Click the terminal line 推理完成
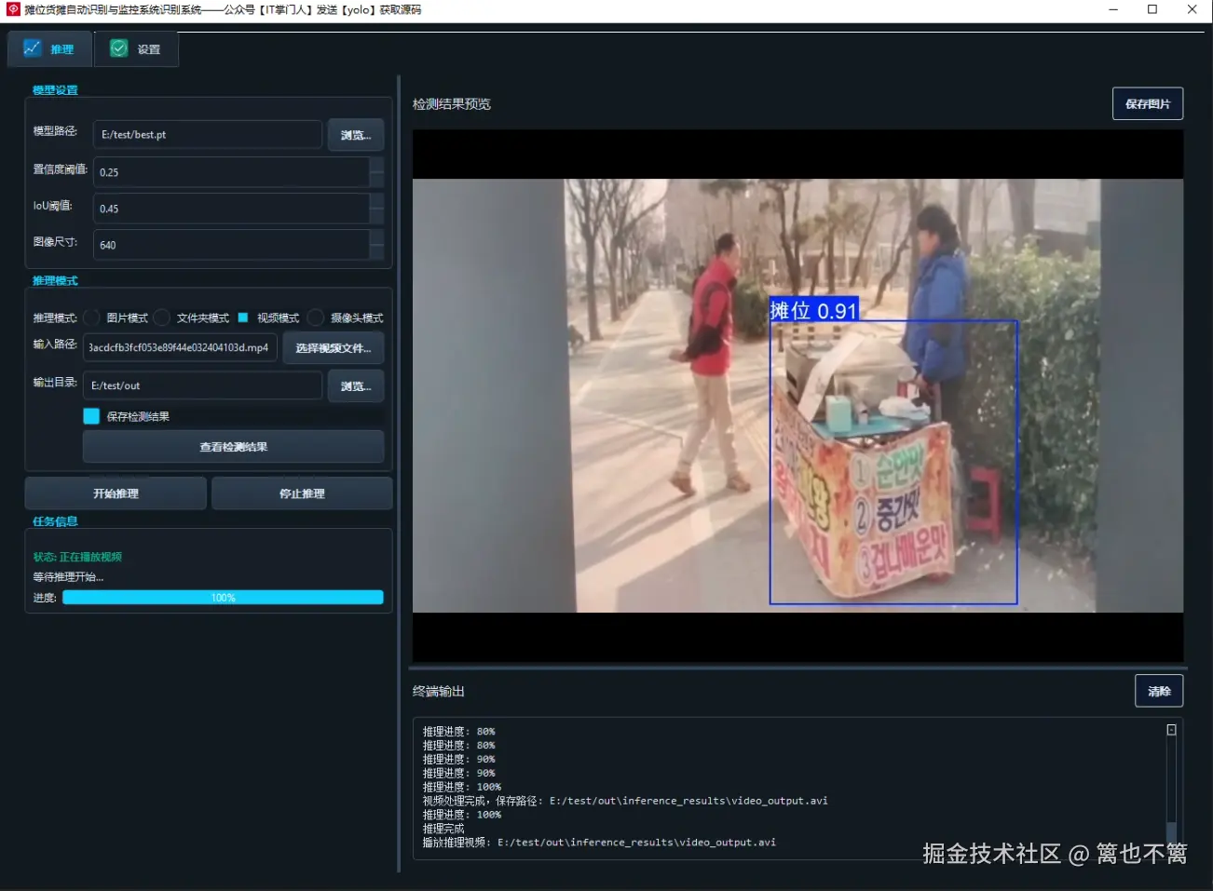This screenshot has height=891, width=1213. pyautogui.click(x=443, y=829)
